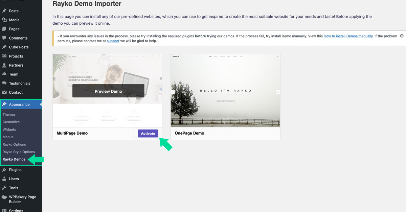Activate the MultiPage Demo

coord(148,134)
